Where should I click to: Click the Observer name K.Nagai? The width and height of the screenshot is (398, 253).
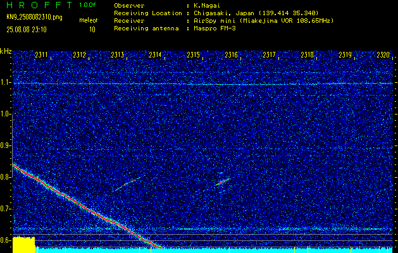coord(207,6)
